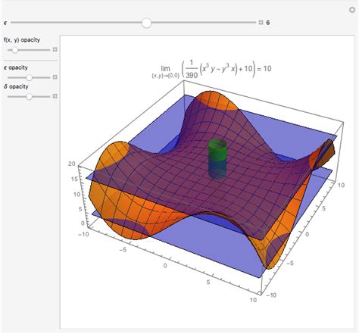Expand ε opacity slider plus icon
This screenshot has width=359, height=334.
pyautogui.click(x=55, y=77)
